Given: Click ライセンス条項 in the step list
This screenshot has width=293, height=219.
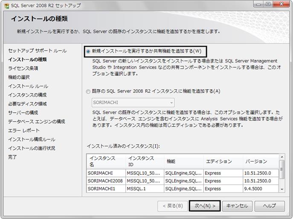Looking at the screenshot, I should click(23, 68).
